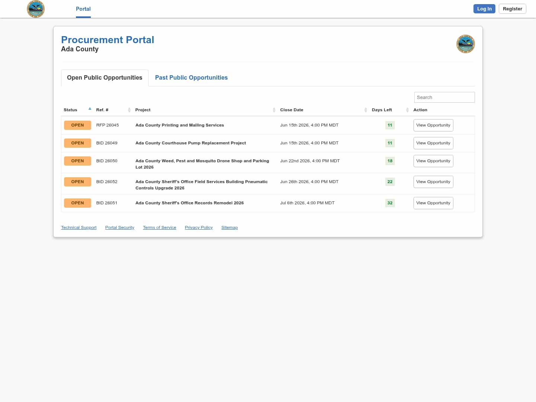This screenshot has height=402, width=536.
Task: Sort table by Status column arrow
Action: point(90,109)
